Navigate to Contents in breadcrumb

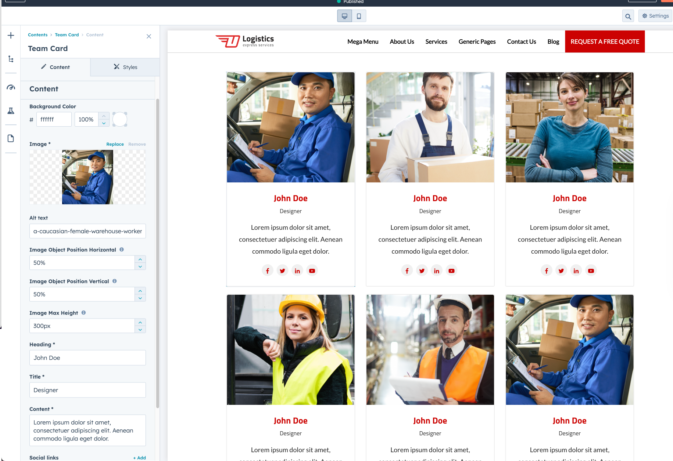38,35
